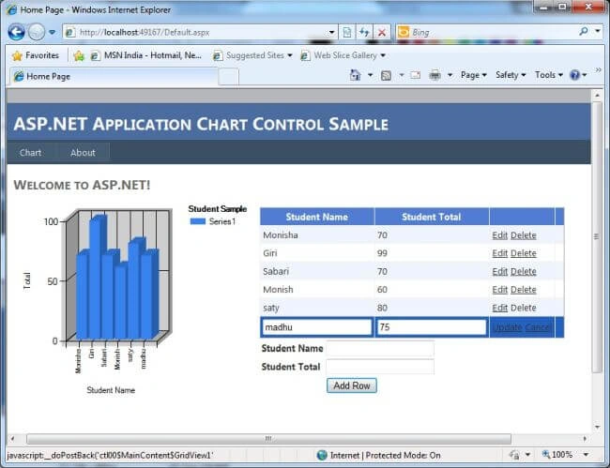Open the Safety menu

click(511, 75)
